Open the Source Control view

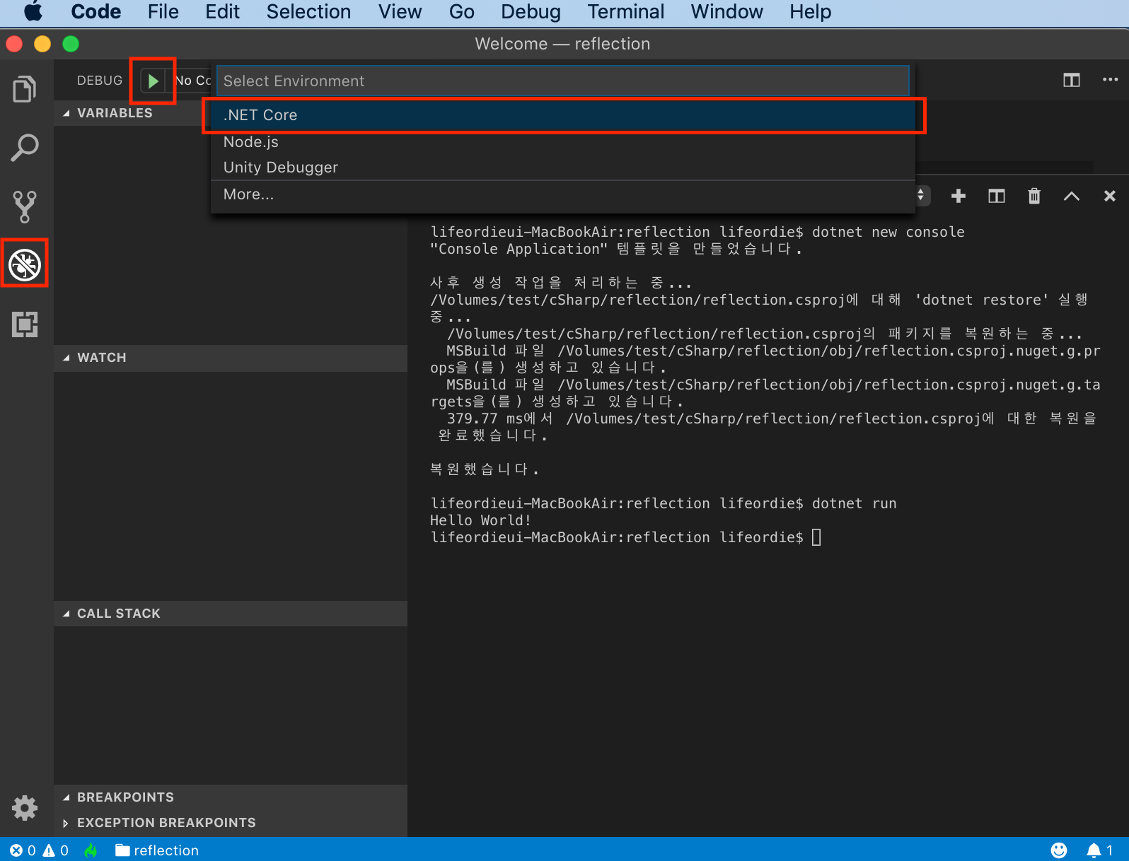point(25,206)
